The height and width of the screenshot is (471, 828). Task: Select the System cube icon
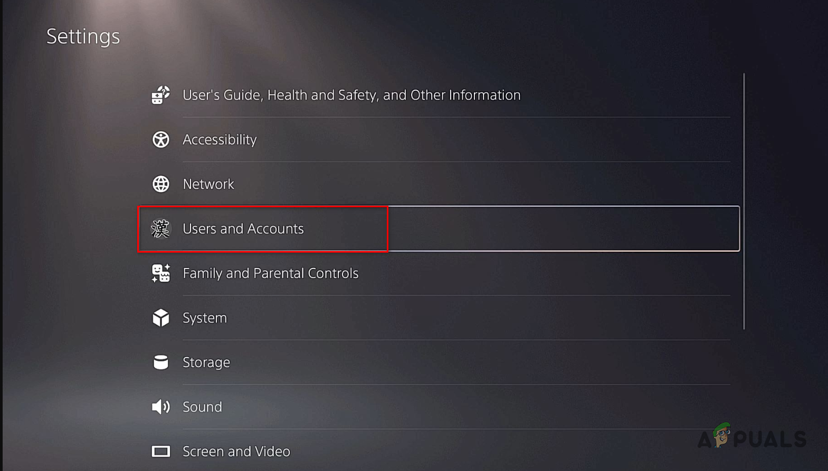[x=160, y=317]
